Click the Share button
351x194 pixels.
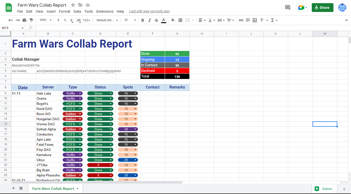(x=323, y=8)
